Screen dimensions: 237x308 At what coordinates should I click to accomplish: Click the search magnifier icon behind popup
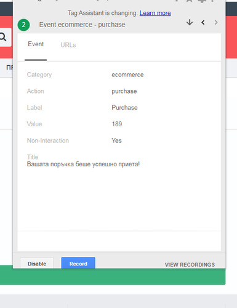tap(3, 37)
